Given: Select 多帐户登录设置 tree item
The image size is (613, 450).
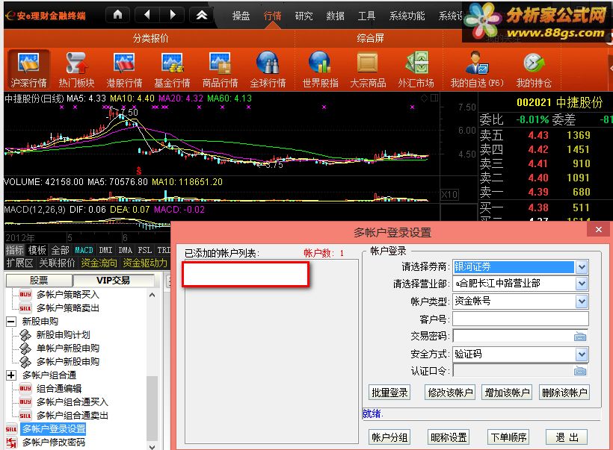Looking at the screenshot, I should click(54, 428).
